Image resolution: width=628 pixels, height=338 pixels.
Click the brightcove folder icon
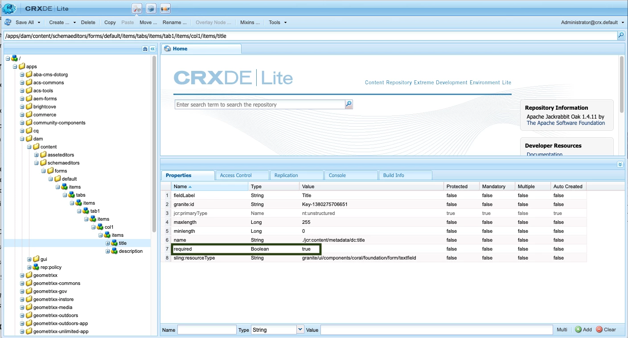coord(29,107)
